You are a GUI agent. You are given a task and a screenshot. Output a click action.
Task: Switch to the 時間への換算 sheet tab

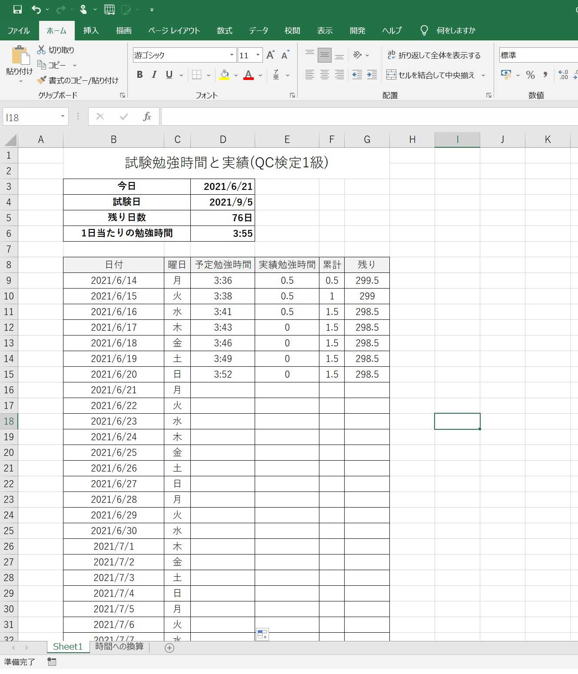click(x=120, y=646)
